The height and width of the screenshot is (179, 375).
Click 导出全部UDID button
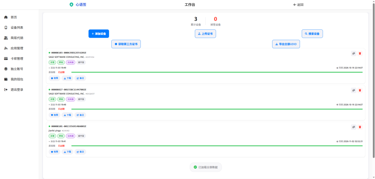click(x=288, y=44)
